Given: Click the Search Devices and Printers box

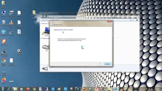Looking at the screenshot, I should (127, 17).
